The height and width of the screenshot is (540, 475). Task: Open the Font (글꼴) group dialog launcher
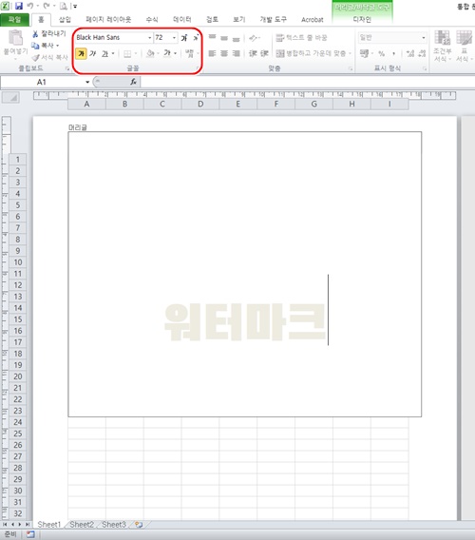coord(198,68)
